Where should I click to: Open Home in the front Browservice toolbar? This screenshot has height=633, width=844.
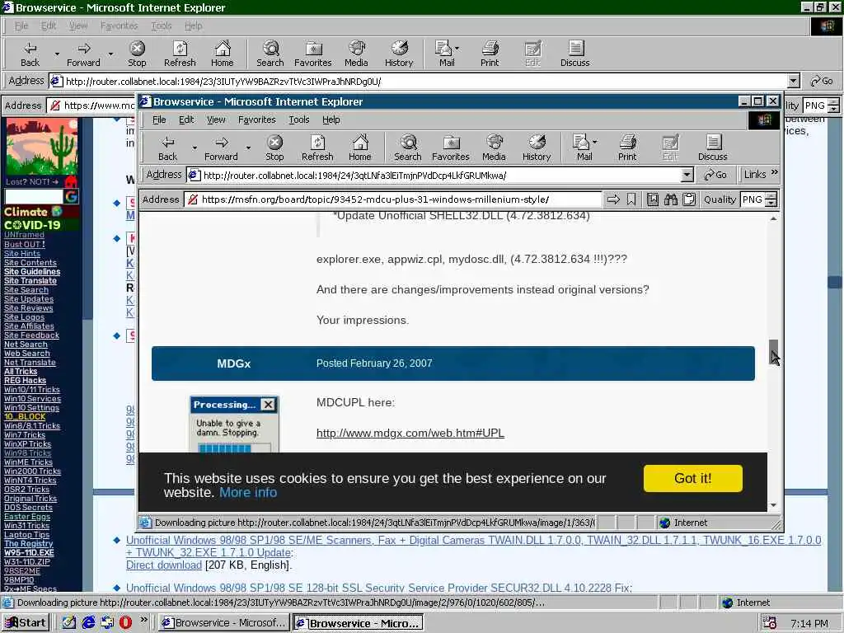[x=359, y=148]
